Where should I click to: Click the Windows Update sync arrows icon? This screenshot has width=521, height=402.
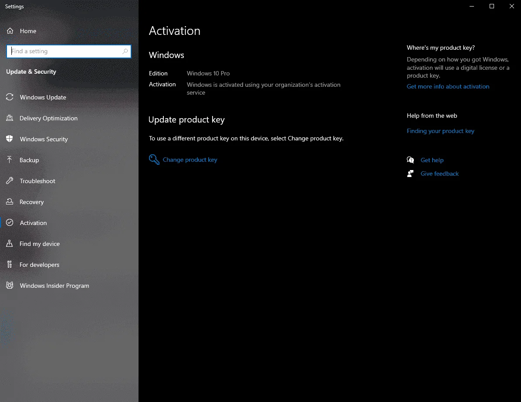[x=10, y=97]
